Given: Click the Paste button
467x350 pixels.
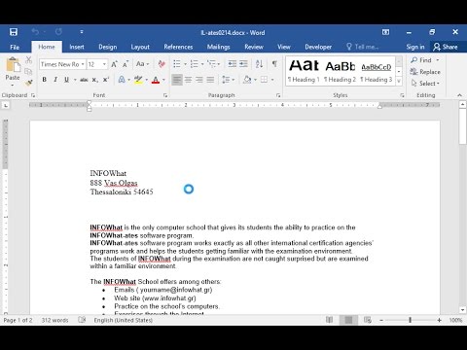Looking at the screenshot, I should [13, 72].
